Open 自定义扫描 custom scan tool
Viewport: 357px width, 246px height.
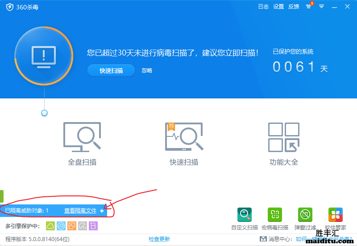point(245,215)
